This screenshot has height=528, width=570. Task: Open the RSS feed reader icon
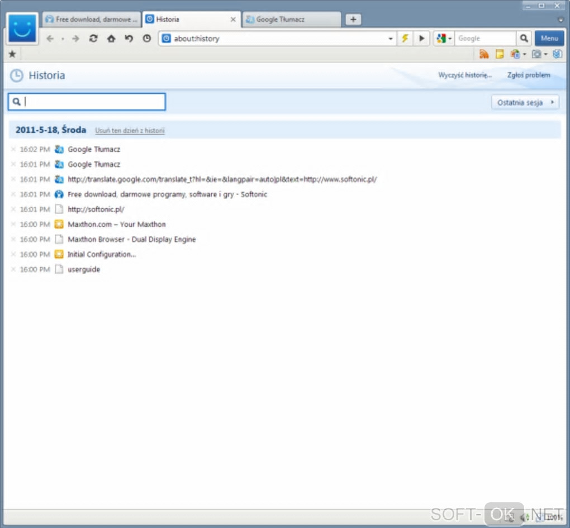click(x=484, y=55)
